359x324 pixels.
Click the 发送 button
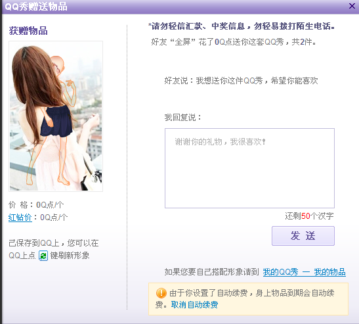[x=303, y=236]
